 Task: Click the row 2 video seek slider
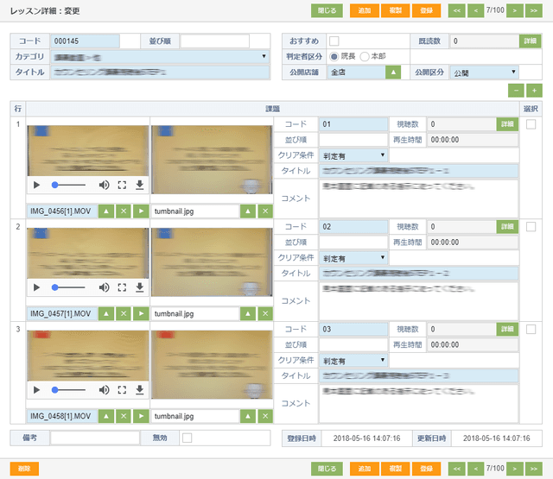pos(69,287)
